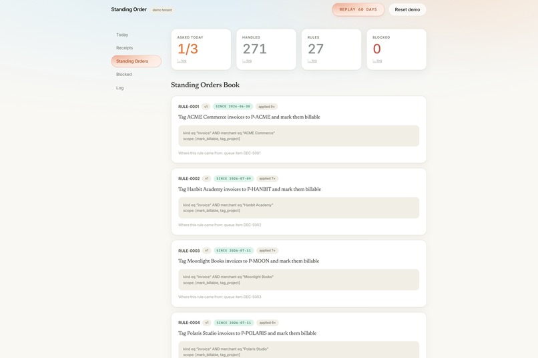Click the Handled count 271
Screen dimensions: 538x358
pyautogui.click(x=254, y=49)
